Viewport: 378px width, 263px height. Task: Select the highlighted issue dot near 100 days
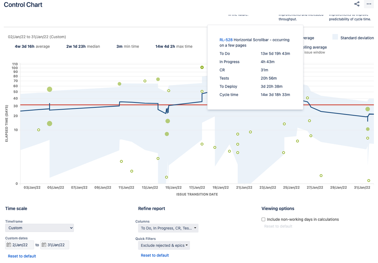tap(202, 67)
